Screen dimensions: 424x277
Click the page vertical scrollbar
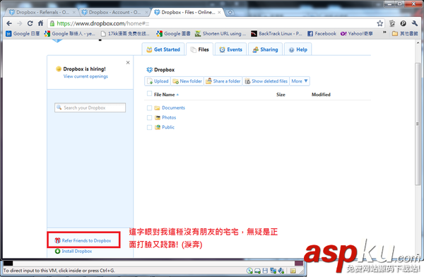click(x=418, y=124)
